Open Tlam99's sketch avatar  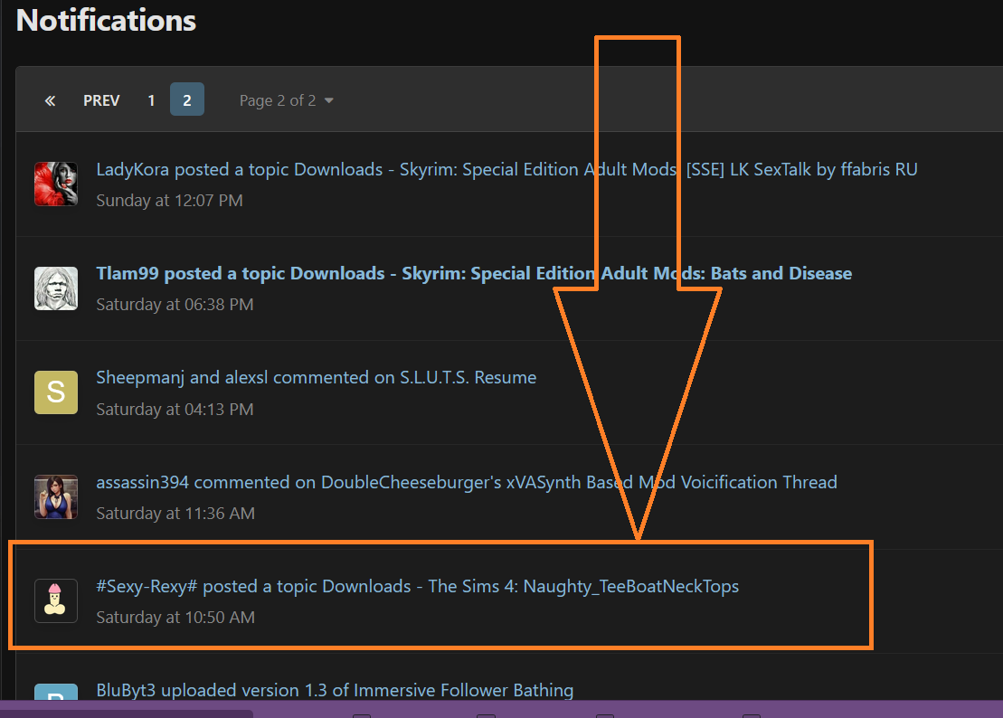[56, 288]
